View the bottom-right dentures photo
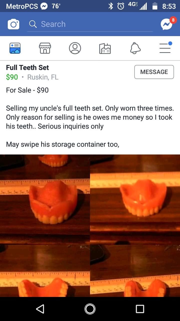 pyautogui.click(x=135, y=271)
